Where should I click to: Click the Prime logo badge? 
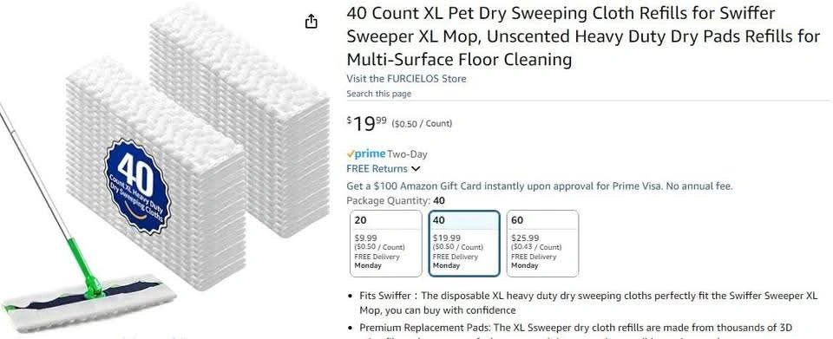pos(366,154)
